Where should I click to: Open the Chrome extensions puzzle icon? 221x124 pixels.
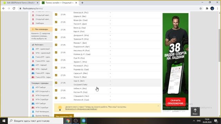click(207, 8)
